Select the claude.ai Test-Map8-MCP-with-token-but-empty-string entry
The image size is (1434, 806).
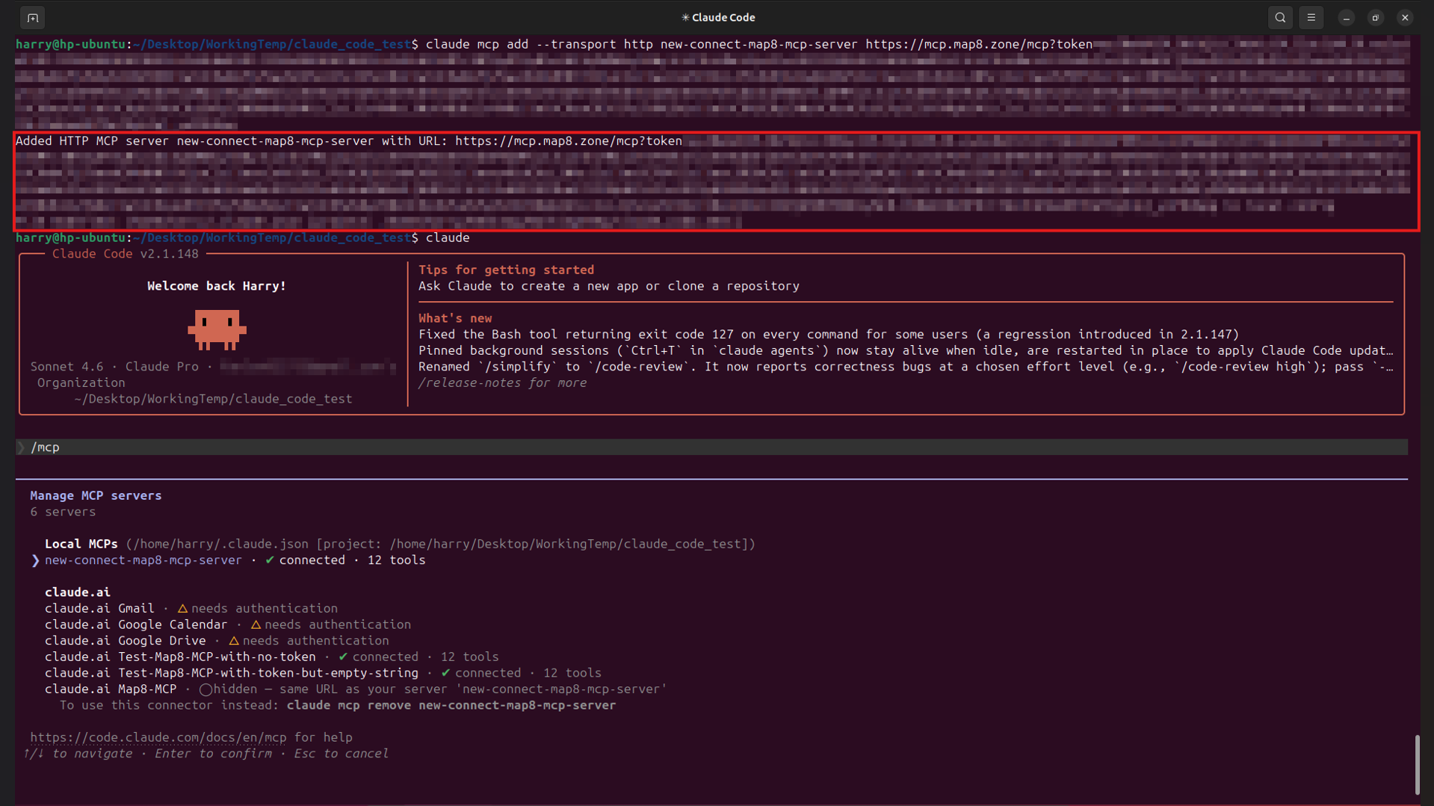pos(232,673)
